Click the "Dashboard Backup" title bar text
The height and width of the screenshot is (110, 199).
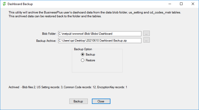coord(20,4)
